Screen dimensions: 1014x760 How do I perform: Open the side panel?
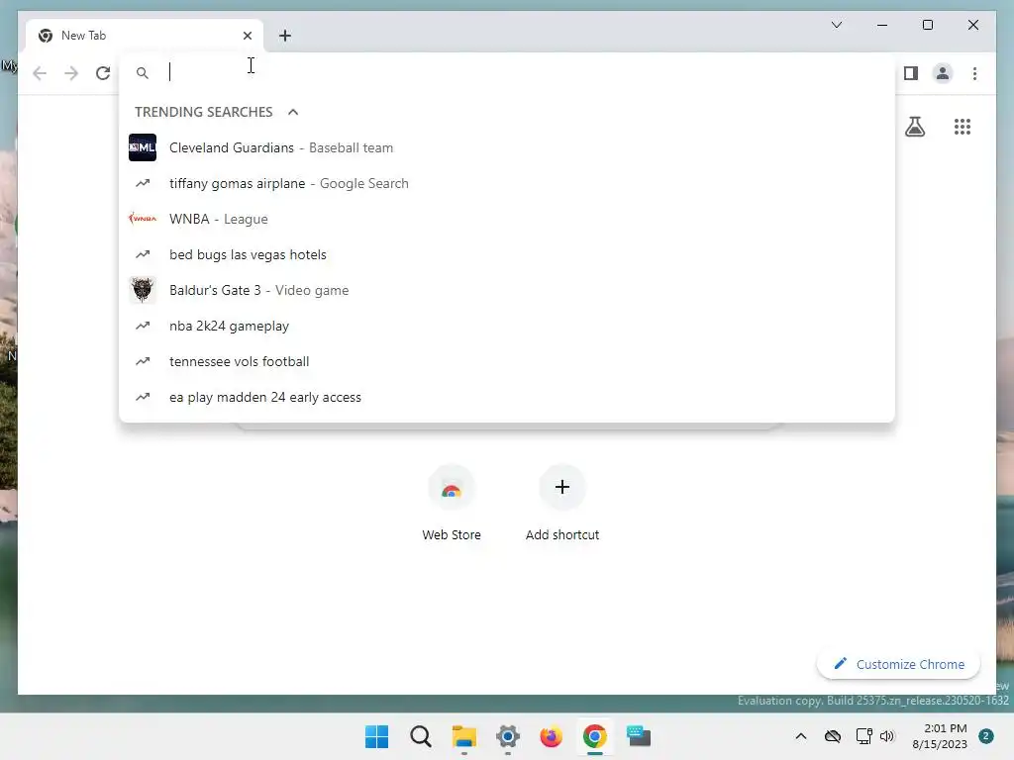pos(911,73)
